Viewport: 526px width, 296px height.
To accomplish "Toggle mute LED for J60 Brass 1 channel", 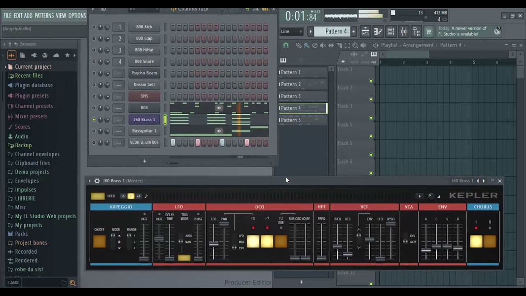I will tap(94, 120).
